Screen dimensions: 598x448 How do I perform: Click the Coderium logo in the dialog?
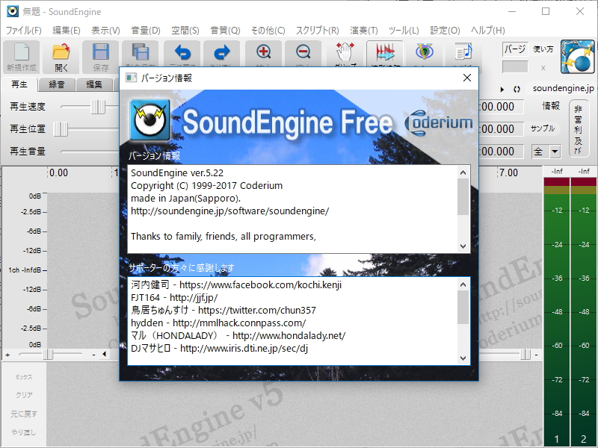[x=439, y=122]
